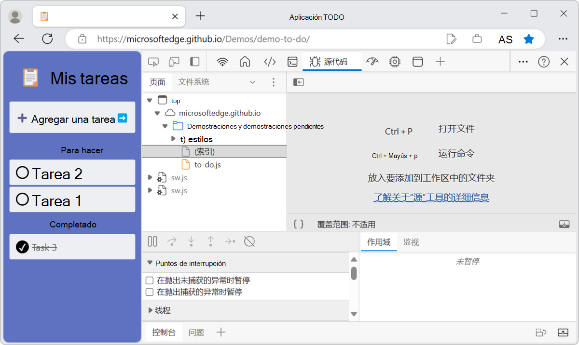Add more tools with the plus icon
This screenshot has width=579, height=345.
[x=441, y=62]
